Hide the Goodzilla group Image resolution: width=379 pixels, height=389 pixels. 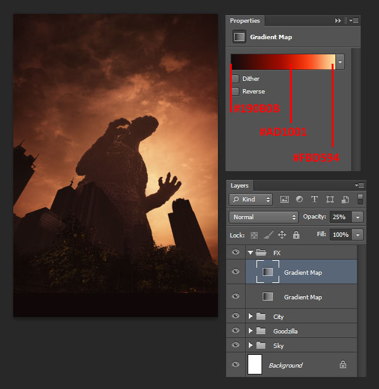[236, 330]
